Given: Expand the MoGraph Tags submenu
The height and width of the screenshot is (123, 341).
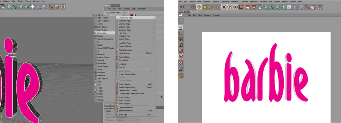Looking at the screenshot, I should [x=136, y=36].
